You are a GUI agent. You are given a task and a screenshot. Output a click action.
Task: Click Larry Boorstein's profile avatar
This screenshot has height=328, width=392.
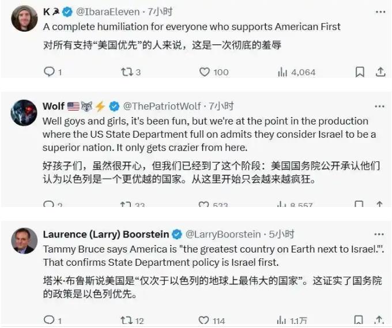tap(24, 240)
